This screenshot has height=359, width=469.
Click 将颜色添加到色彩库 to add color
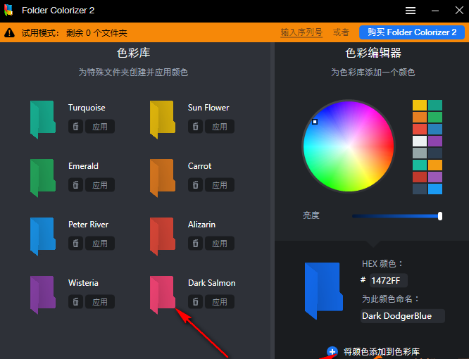click(382, 351)
